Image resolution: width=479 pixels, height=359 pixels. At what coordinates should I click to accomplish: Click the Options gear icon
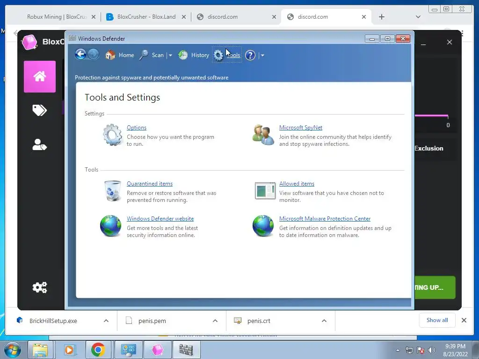(112, 135)
